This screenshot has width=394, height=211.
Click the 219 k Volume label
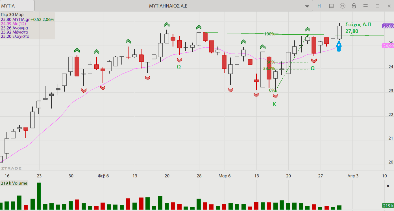[x=14, y=183]
